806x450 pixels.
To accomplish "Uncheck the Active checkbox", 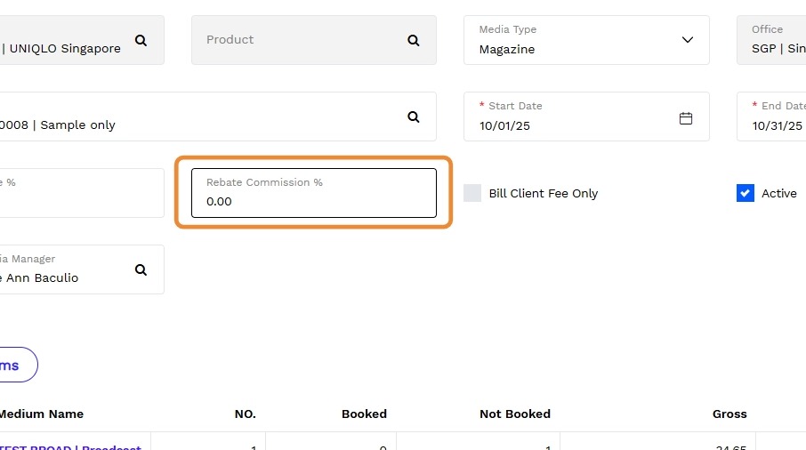I will coord(746,193).
